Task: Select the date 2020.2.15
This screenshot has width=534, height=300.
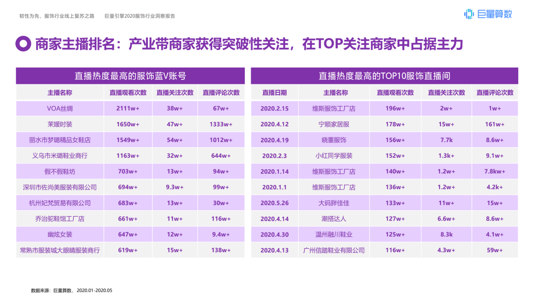Action: pos(274,109)
